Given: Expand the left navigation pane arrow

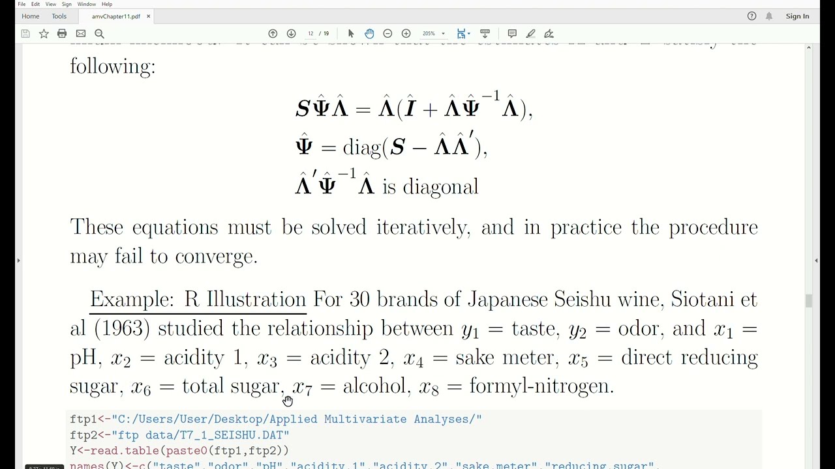Looking at the screenshot, I should point(18,261).
